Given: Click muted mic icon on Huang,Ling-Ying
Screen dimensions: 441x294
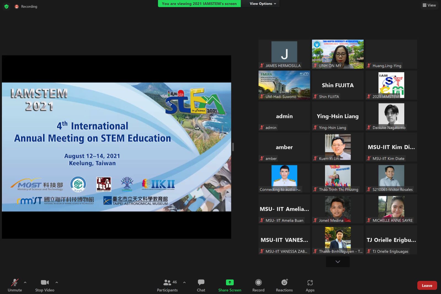Looking at the screenshot, I should point(369,66).
